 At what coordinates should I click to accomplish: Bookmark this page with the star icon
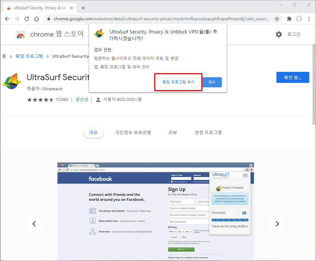277,19
